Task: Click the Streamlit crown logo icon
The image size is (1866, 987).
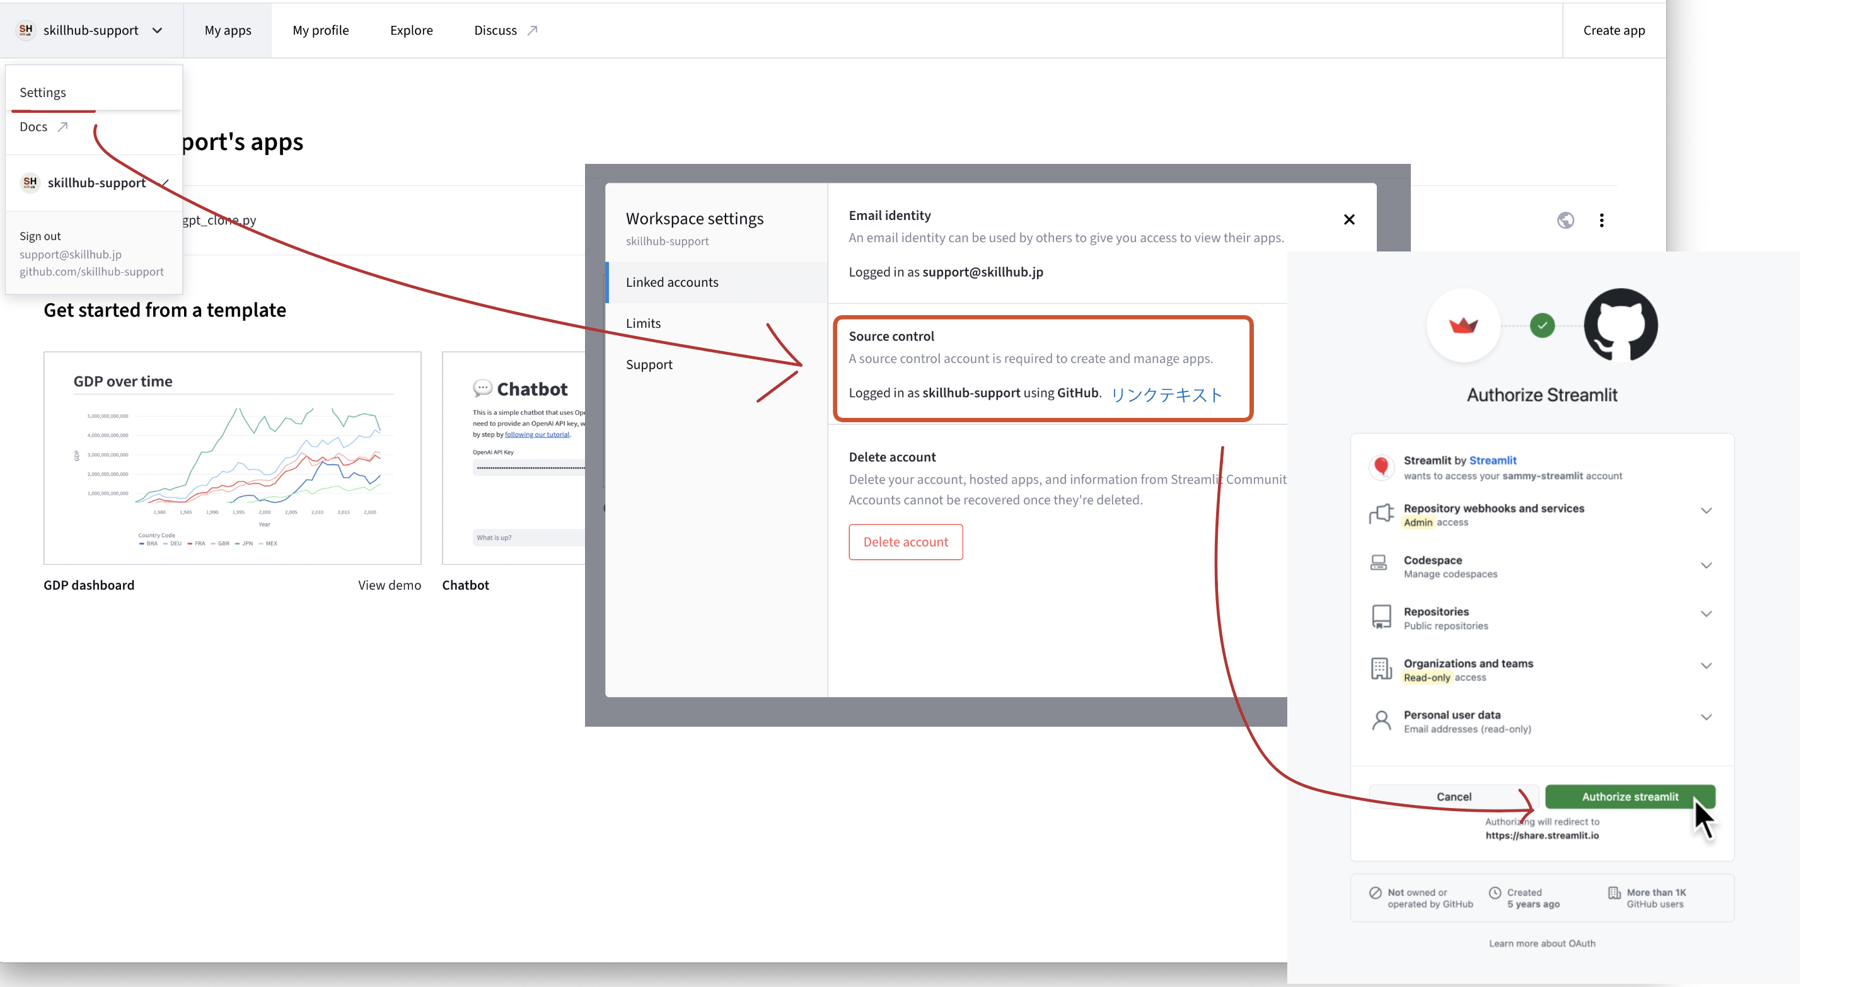Action: tap(1463, 325)
